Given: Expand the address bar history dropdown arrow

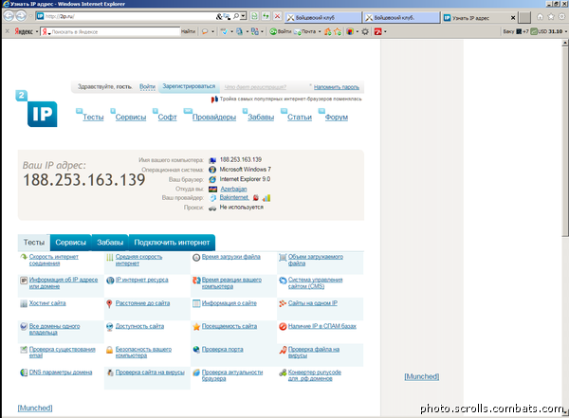Looking at the screenshot, I should click(x=244, y=16).
